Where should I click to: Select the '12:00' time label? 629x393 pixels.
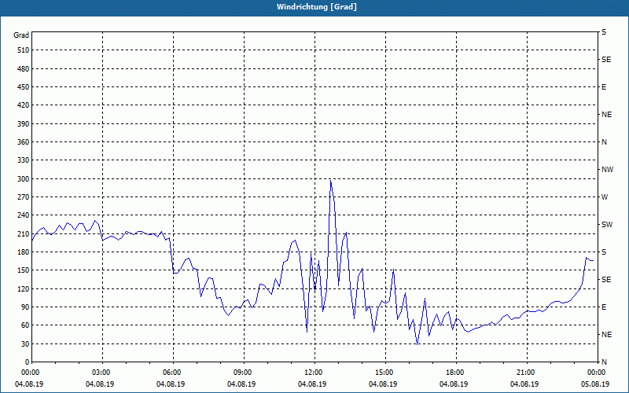pyautogui.click(x=312, y=373)
